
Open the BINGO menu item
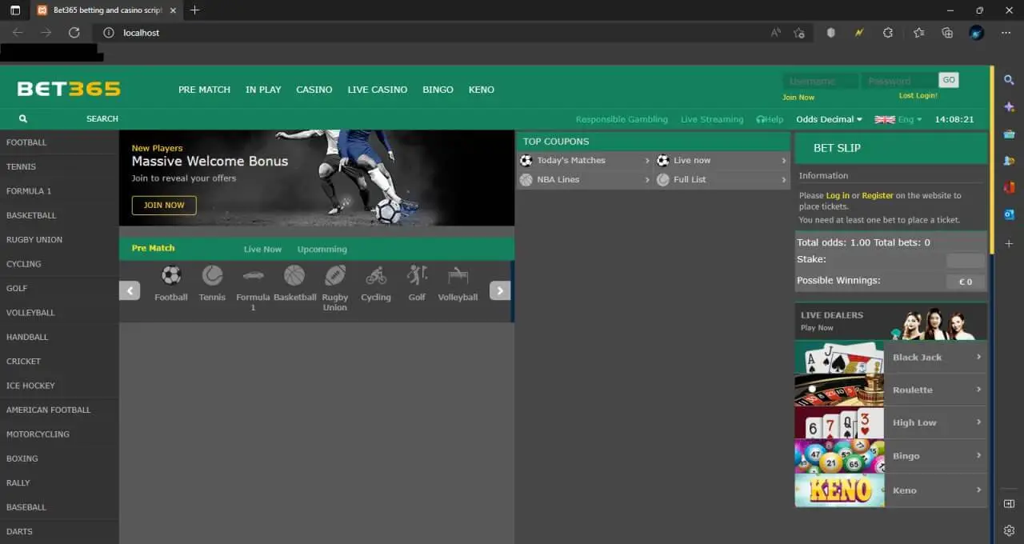click(x=438, y=90)
